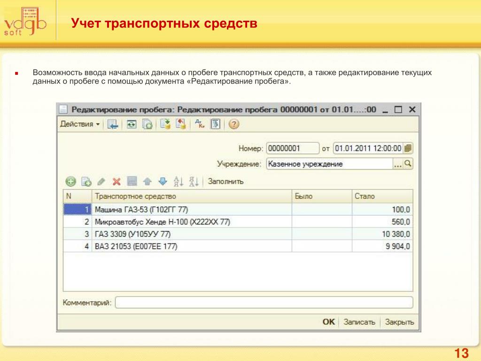Screen dimensions: 481x361
Task: Click the Записать button
Action: (359, 322)
